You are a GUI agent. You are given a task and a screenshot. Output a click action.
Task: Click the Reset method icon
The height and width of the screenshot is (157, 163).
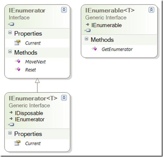[x=17, y=69]
